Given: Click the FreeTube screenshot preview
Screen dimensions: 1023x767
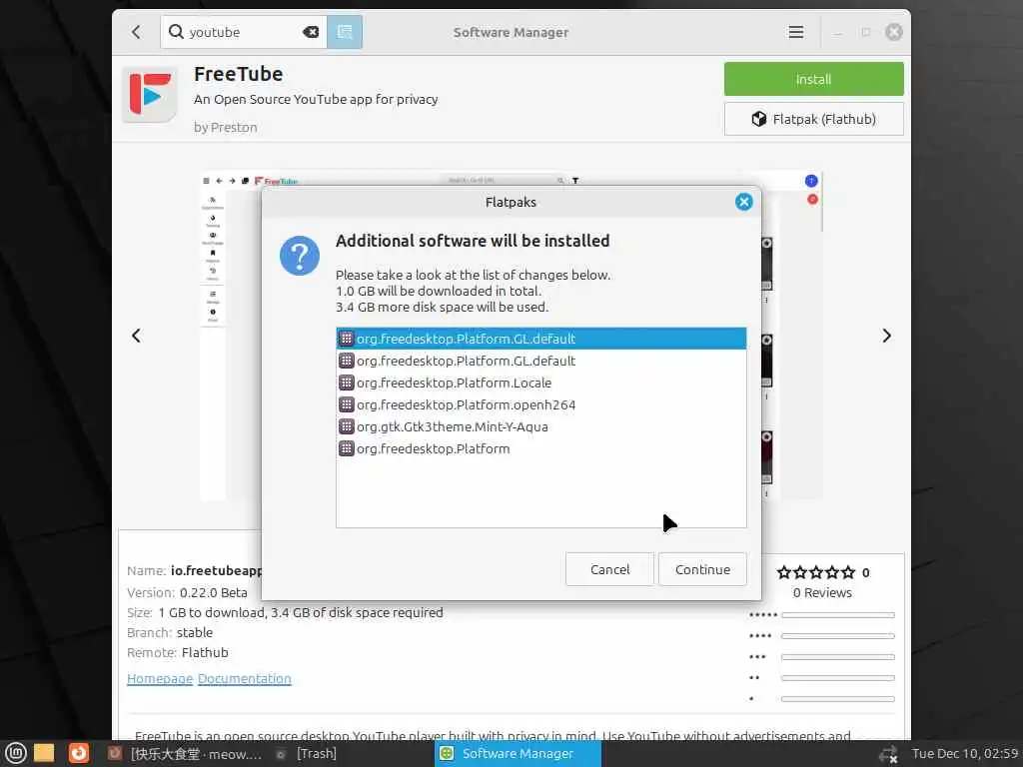Looking at the screenshot, I should coord(511,336).
